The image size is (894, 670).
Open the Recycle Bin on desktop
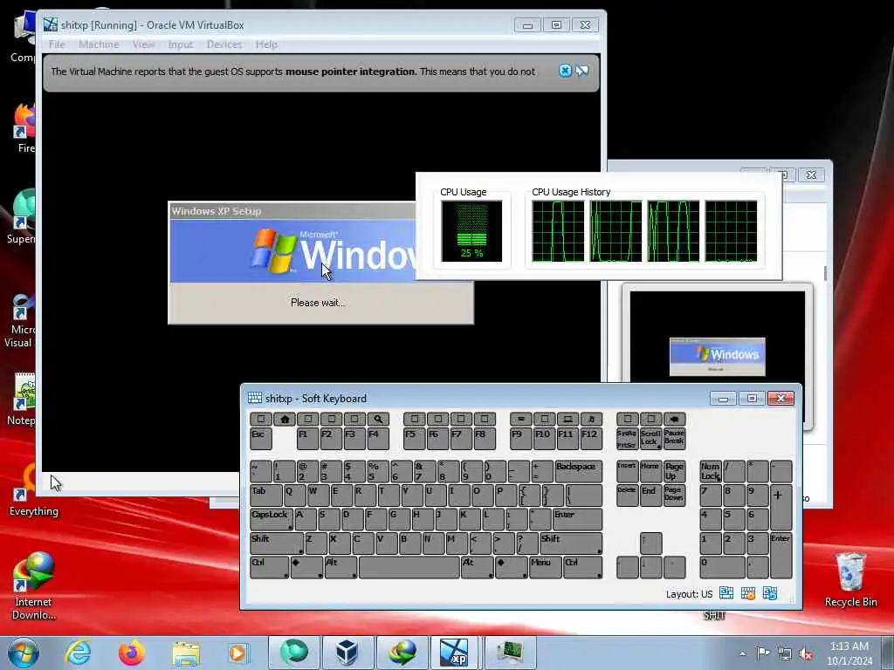tap(850, 580)
